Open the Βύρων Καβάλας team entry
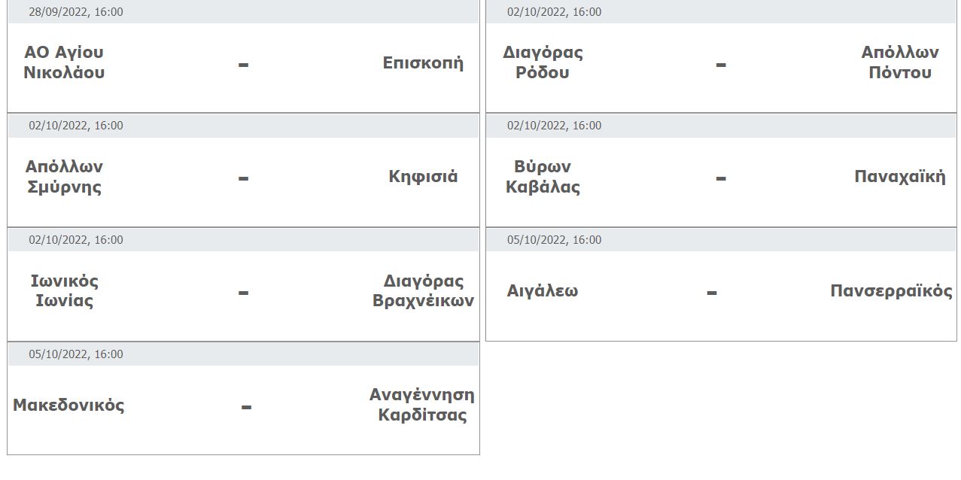This screenshot has height=480, width=961. (543, 177)
